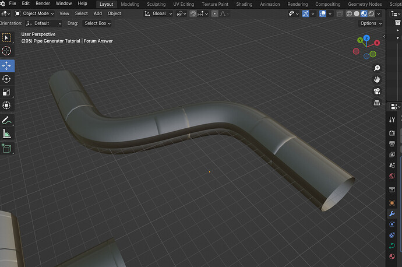Activate the Scale tool

[6, 92]
